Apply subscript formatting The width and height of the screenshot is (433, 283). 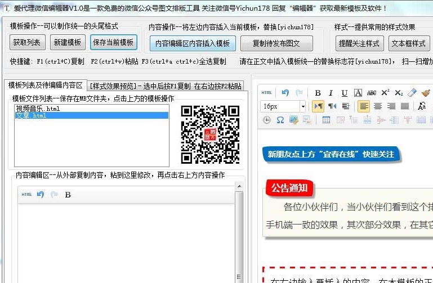(x=399, y=93)
